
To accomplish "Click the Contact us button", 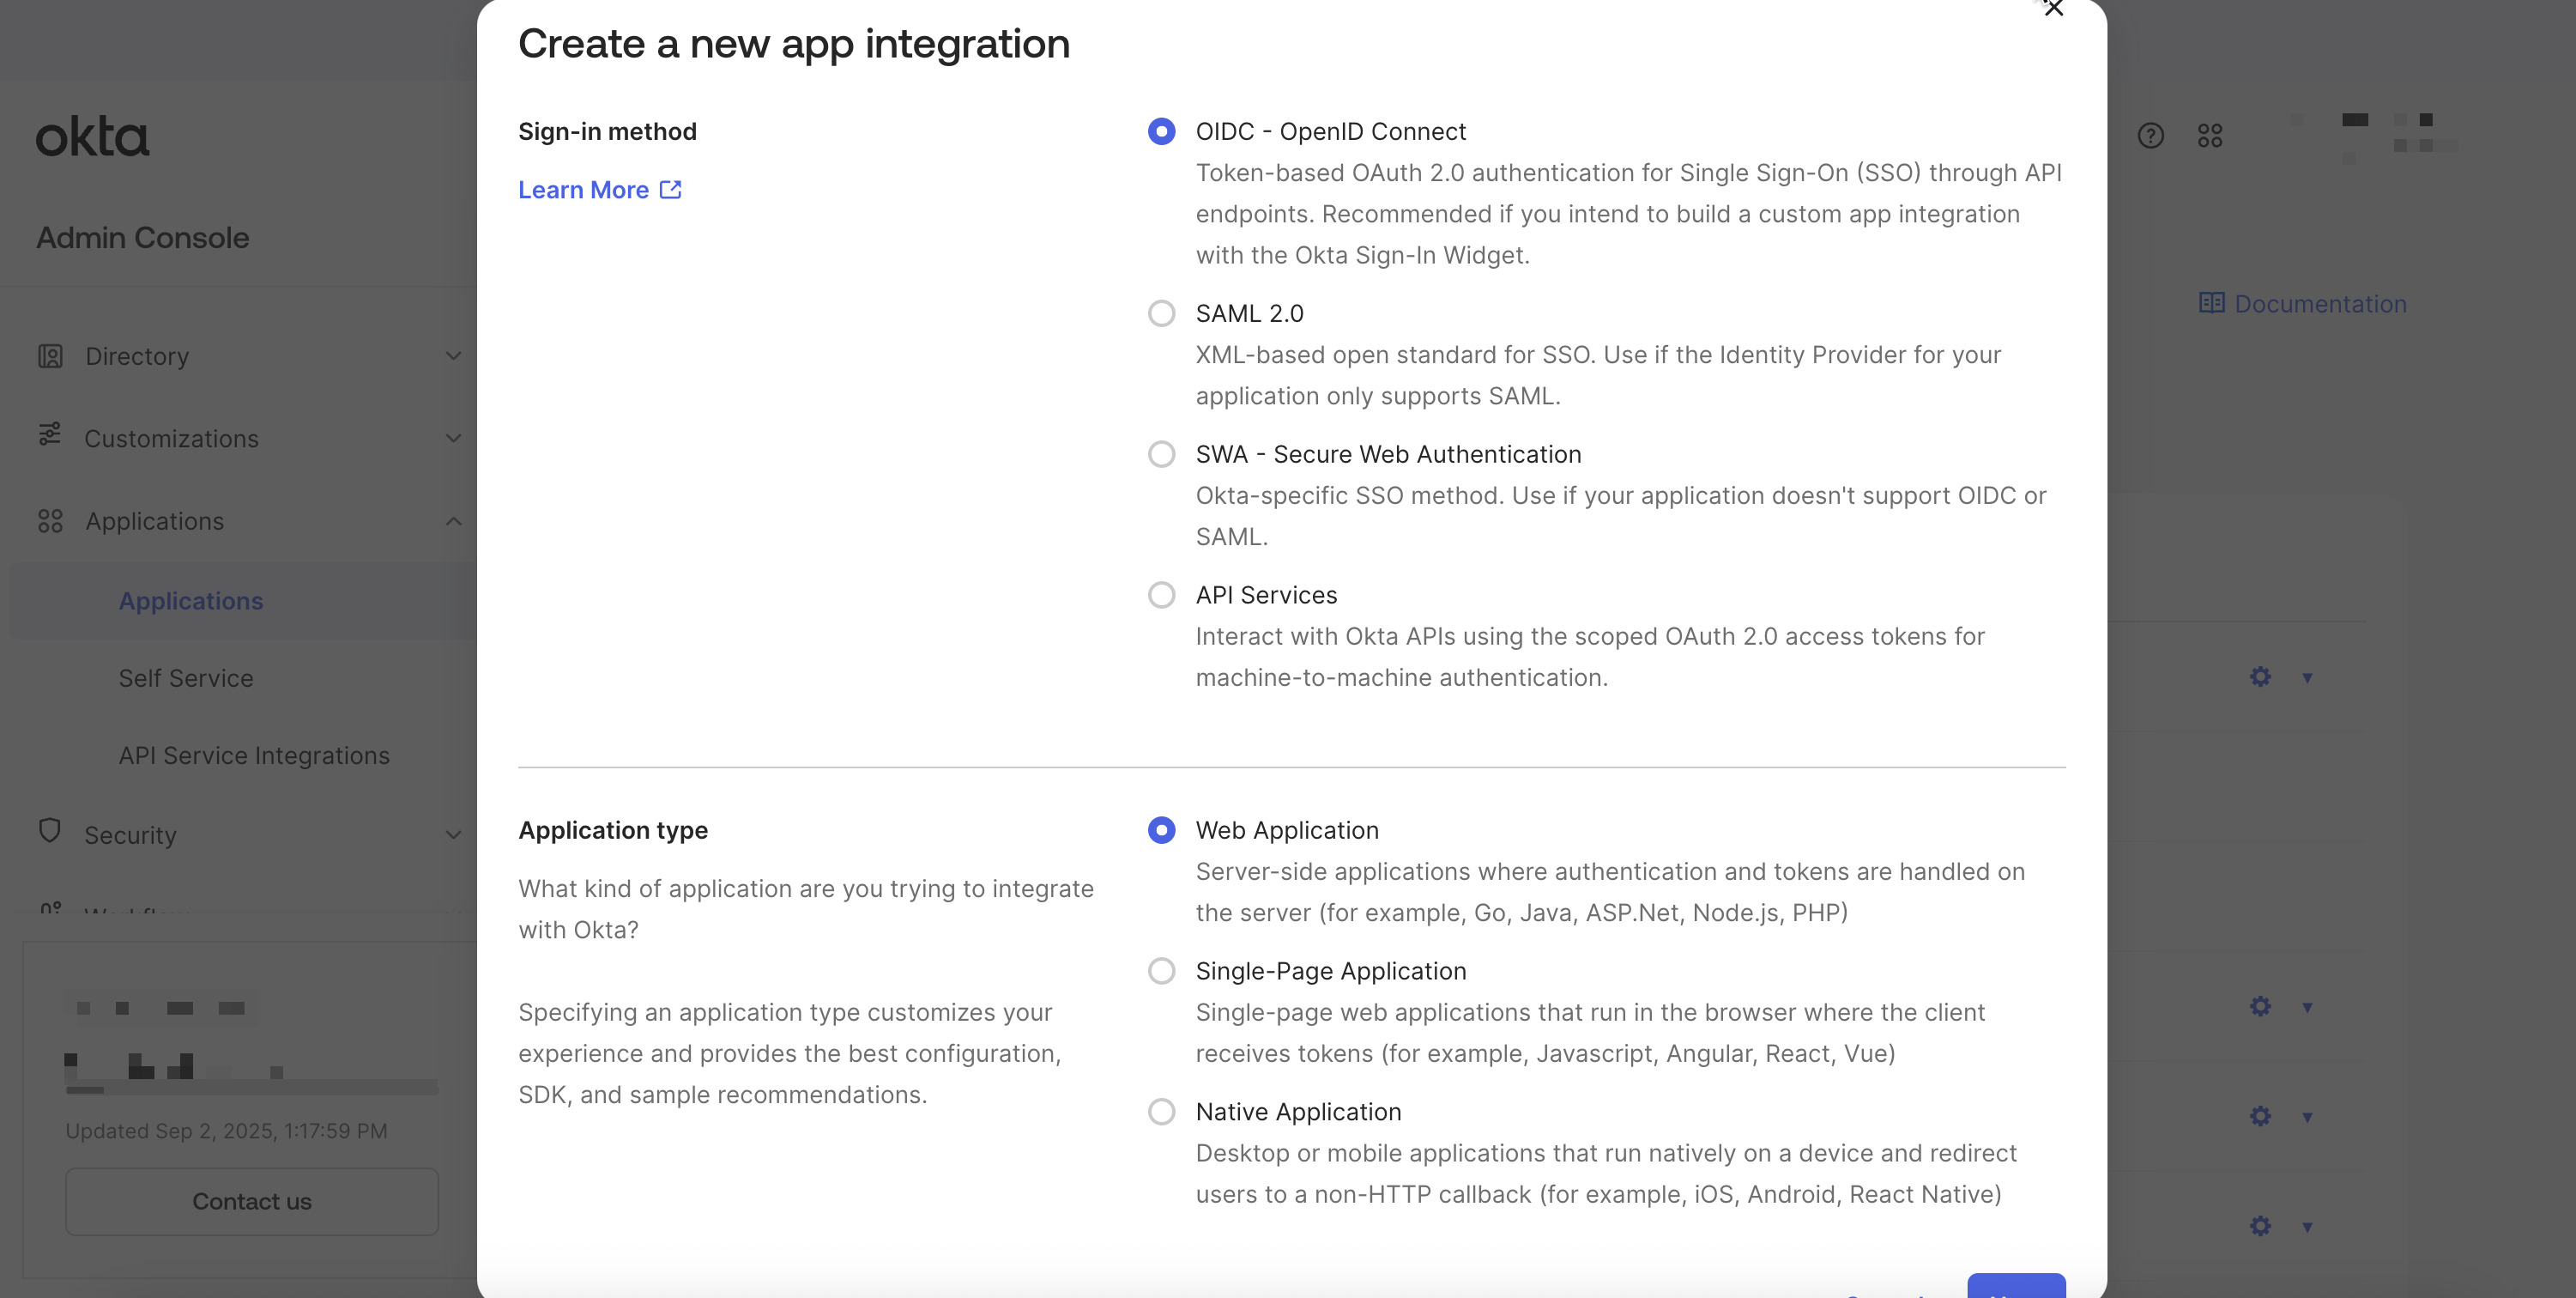I will click(252, 1201).
